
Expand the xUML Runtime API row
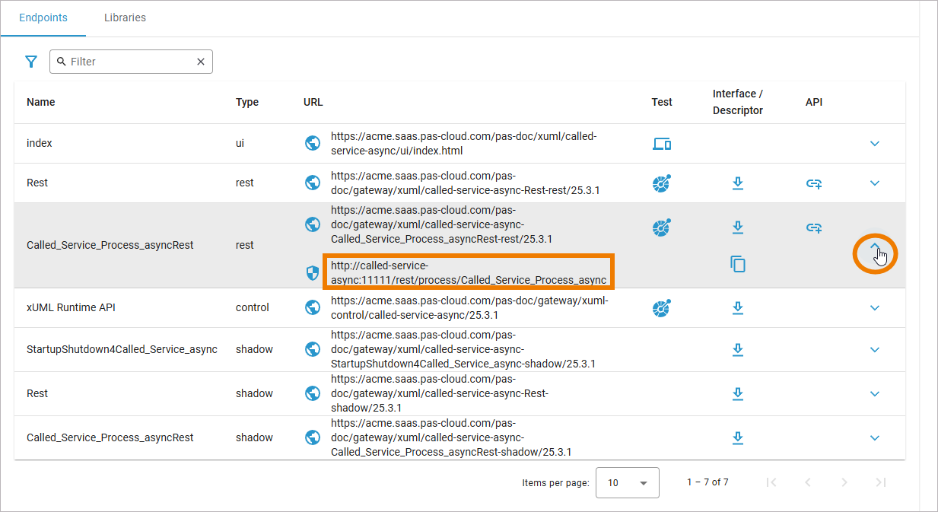click(x=875, y=308)
